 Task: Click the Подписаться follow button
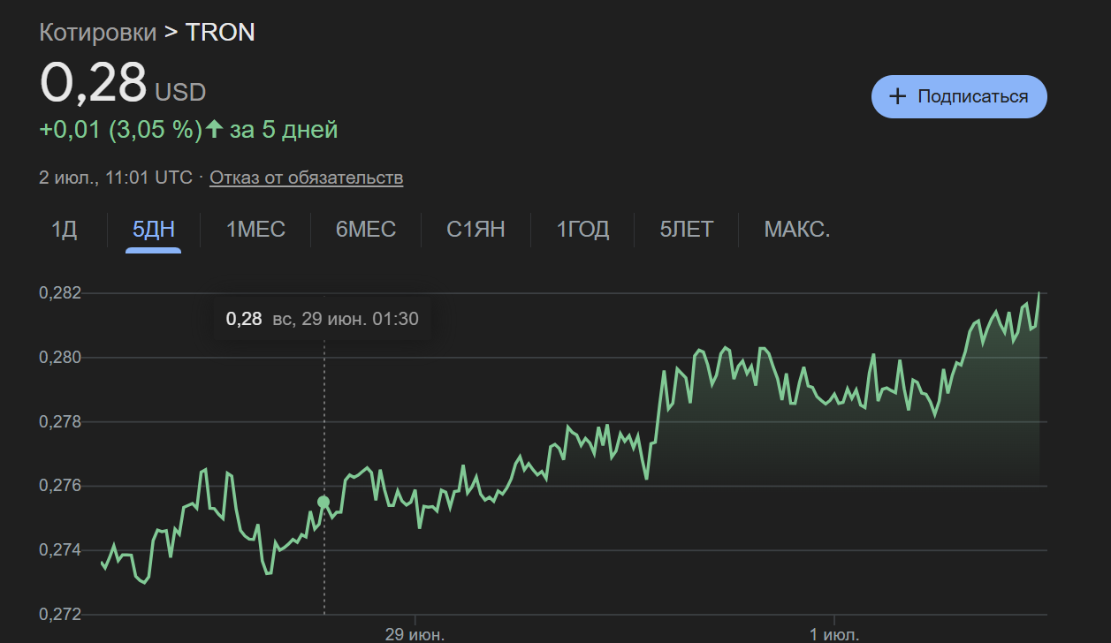coord(959,96)
